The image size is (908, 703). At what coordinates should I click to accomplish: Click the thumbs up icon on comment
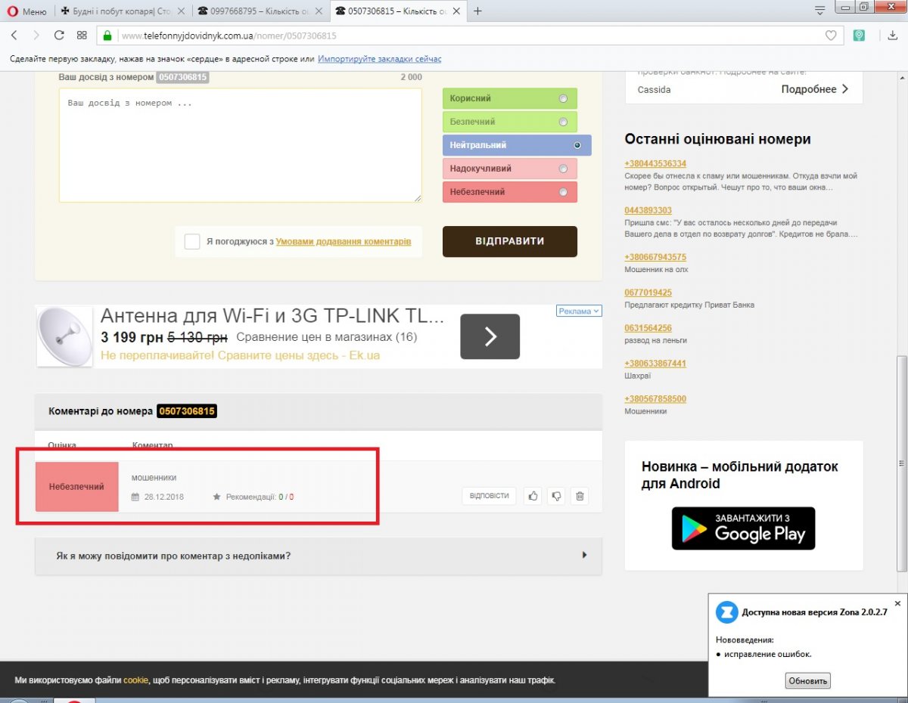pyautogui.click(x=533, y=496)
